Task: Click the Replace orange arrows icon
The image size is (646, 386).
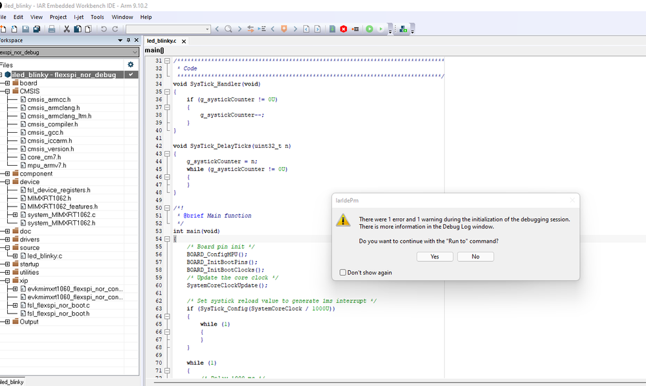Action: pos(250,29)
